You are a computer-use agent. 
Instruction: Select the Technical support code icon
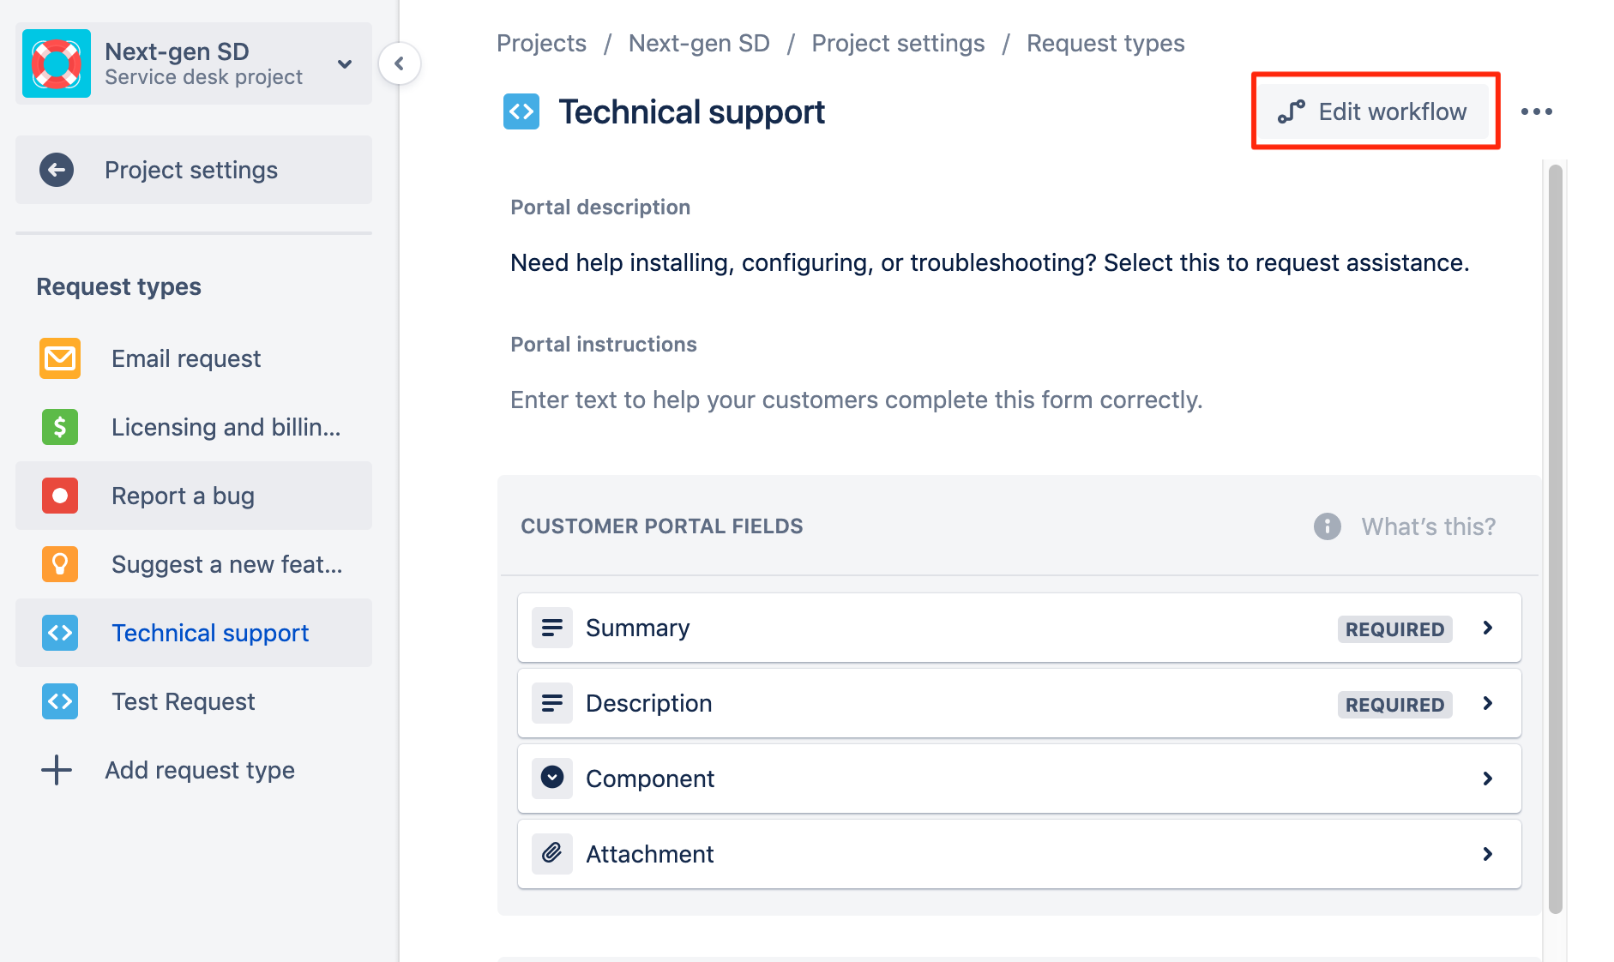(x=59, y=633)
